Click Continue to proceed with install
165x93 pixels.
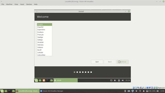point(123,62)
